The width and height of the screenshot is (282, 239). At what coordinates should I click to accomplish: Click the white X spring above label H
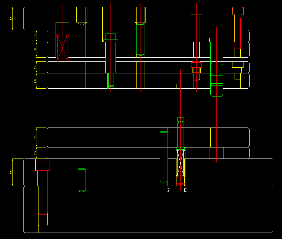coord(181,163)
